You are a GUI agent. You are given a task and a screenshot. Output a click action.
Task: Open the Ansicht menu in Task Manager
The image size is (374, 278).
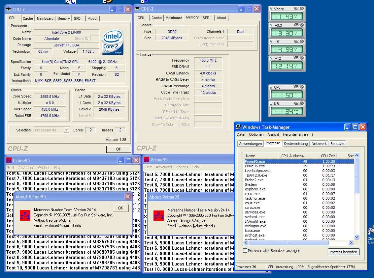click(273, 134)
